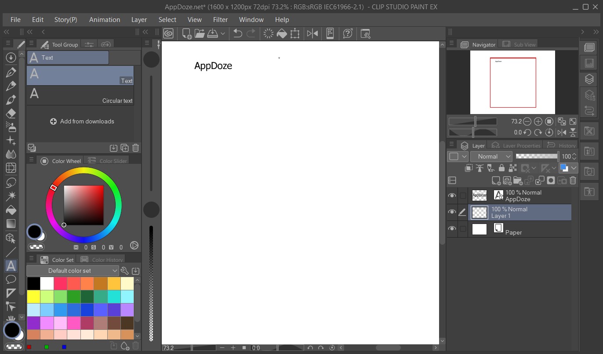The height and width of the screenshot is (354, 603).
Task: Pick the yellow swatch in the color set
Action: tap(33, 296)
